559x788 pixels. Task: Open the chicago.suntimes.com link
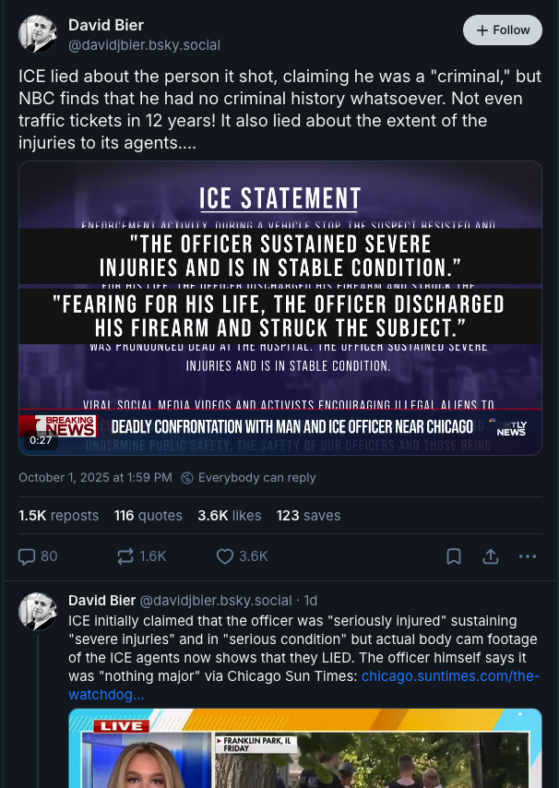tap(450, 677)
